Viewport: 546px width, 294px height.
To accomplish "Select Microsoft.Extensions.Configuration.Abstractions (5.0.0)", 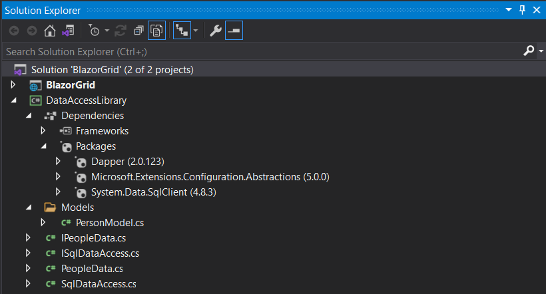I will [x=210, y=177].
